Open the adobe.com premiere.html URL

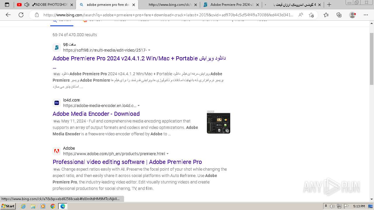pos(114,154)
